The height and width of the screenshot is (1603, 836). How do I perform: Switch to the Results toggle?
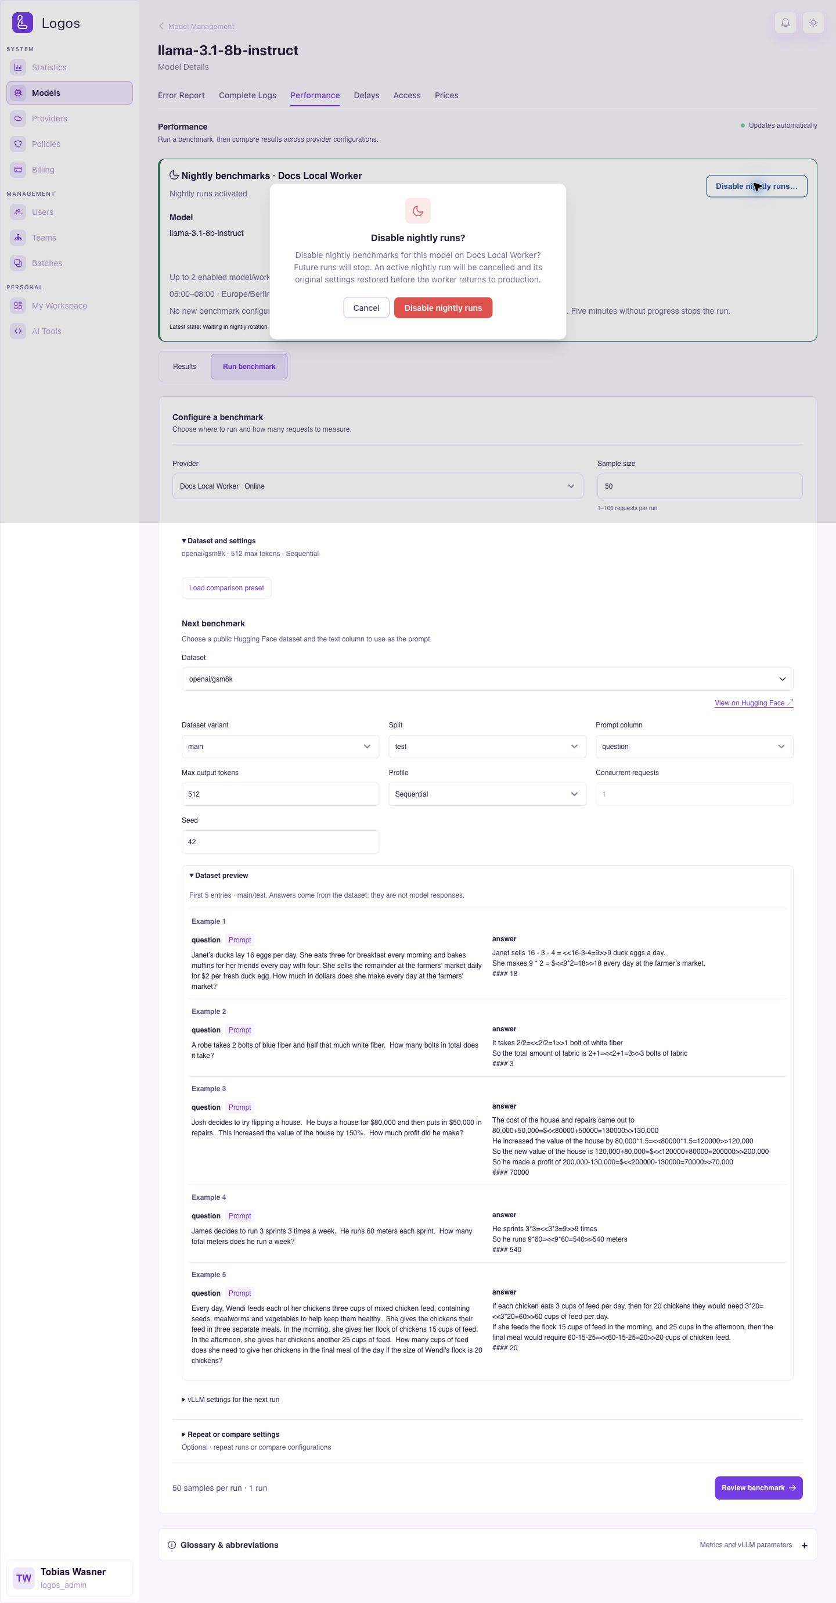tap(185, 367)
